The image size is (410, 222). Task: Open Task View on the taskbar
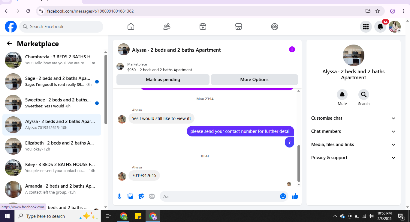point(108,216)
